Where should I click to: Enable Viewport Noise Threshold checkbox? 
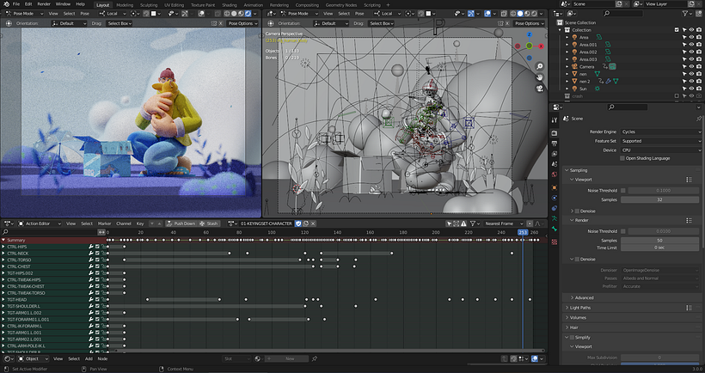[x=623, y=191]
